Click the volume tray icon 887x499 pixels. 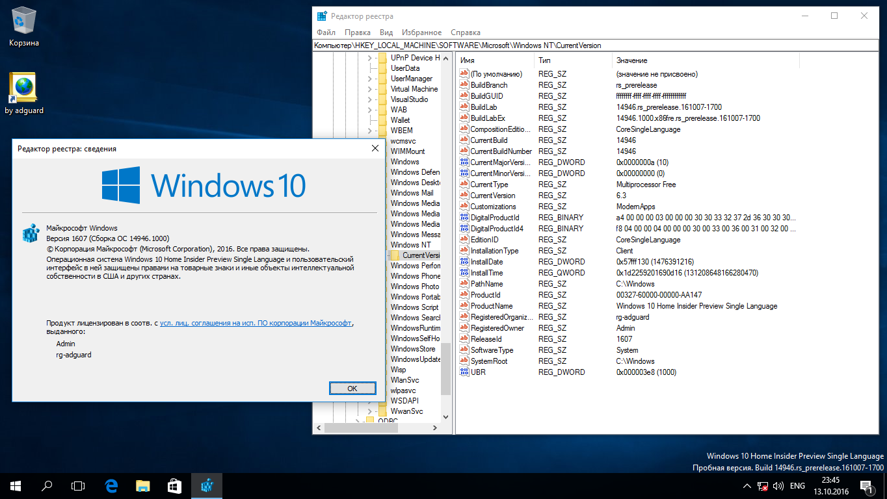point(777,486)
